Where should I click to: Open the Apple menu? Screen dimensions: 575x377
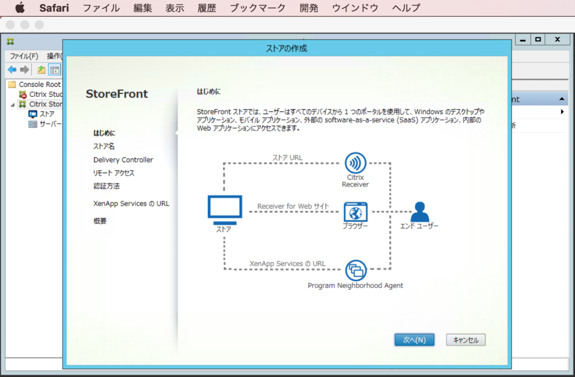[20, 8]
